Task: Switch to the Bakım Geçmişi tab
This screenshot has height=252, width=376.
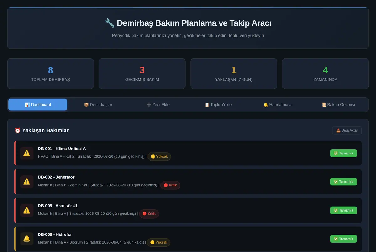Action: click(338, 105)
